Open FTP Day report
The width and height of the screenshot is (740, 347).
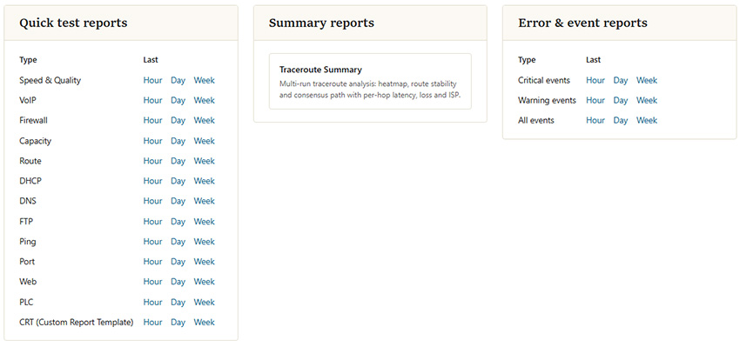178,222
